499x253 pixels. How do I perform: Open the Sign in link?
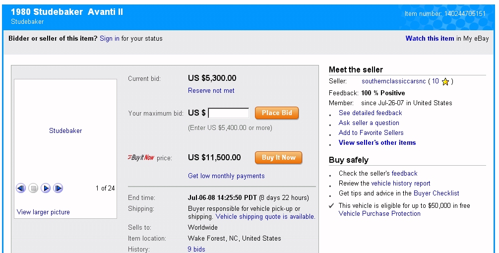pos(109,39)
